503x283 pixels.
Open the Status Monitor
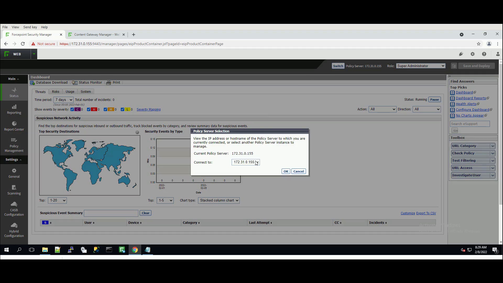(87, 83)
